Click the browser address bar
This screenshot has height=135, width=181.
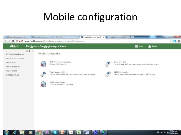point(92,41)
